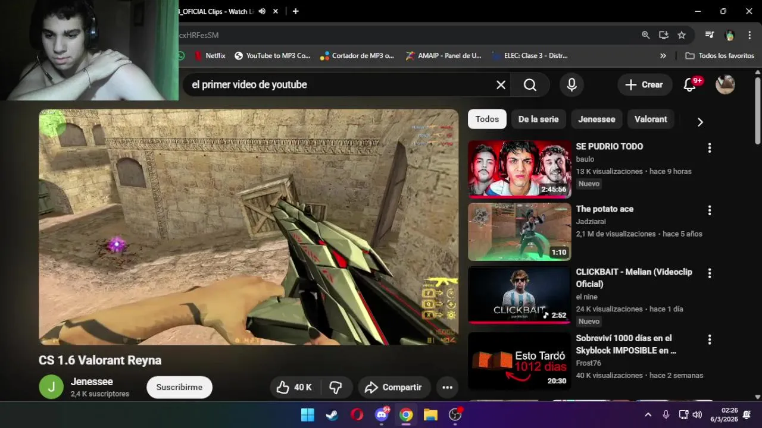762x428 pixels.
Task: Open the SE PUDRIO TODO title link
Action: (609, 146)
